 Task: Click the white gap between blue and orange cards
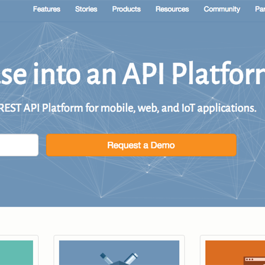[192, 252]
